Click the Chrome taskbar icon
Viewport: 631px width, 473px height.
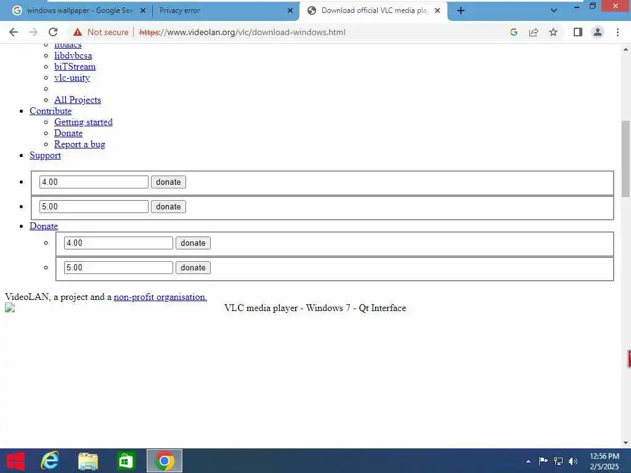pyautogui.click(x=164, y=461)
